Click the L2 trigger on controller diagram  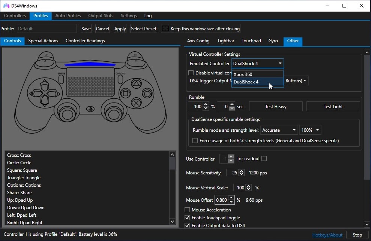click(x=46, y=56)
